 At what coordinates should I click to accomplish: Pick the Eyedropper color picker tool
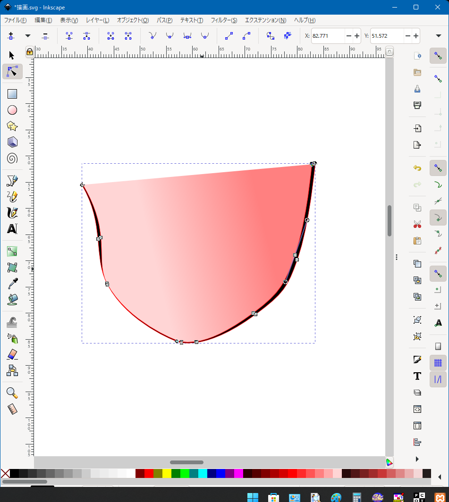tap(12, 284)
